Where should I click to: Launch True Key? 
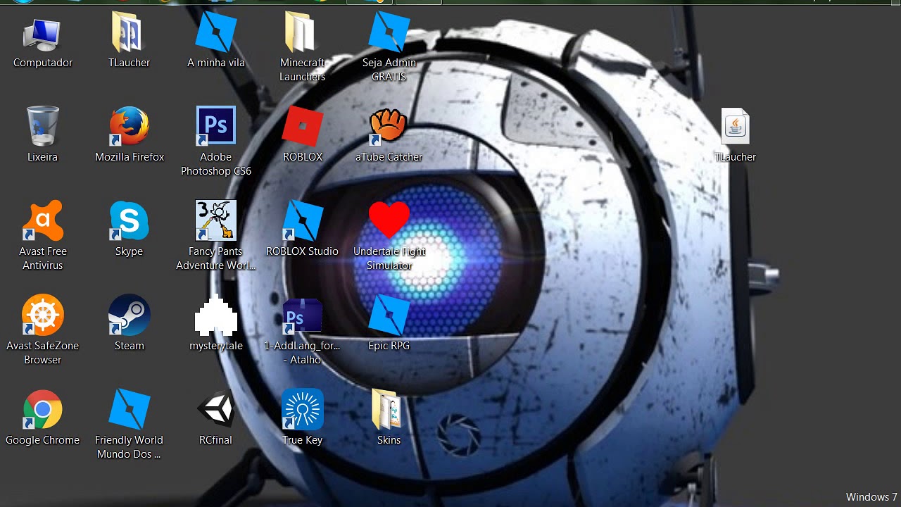pos(303,409)
